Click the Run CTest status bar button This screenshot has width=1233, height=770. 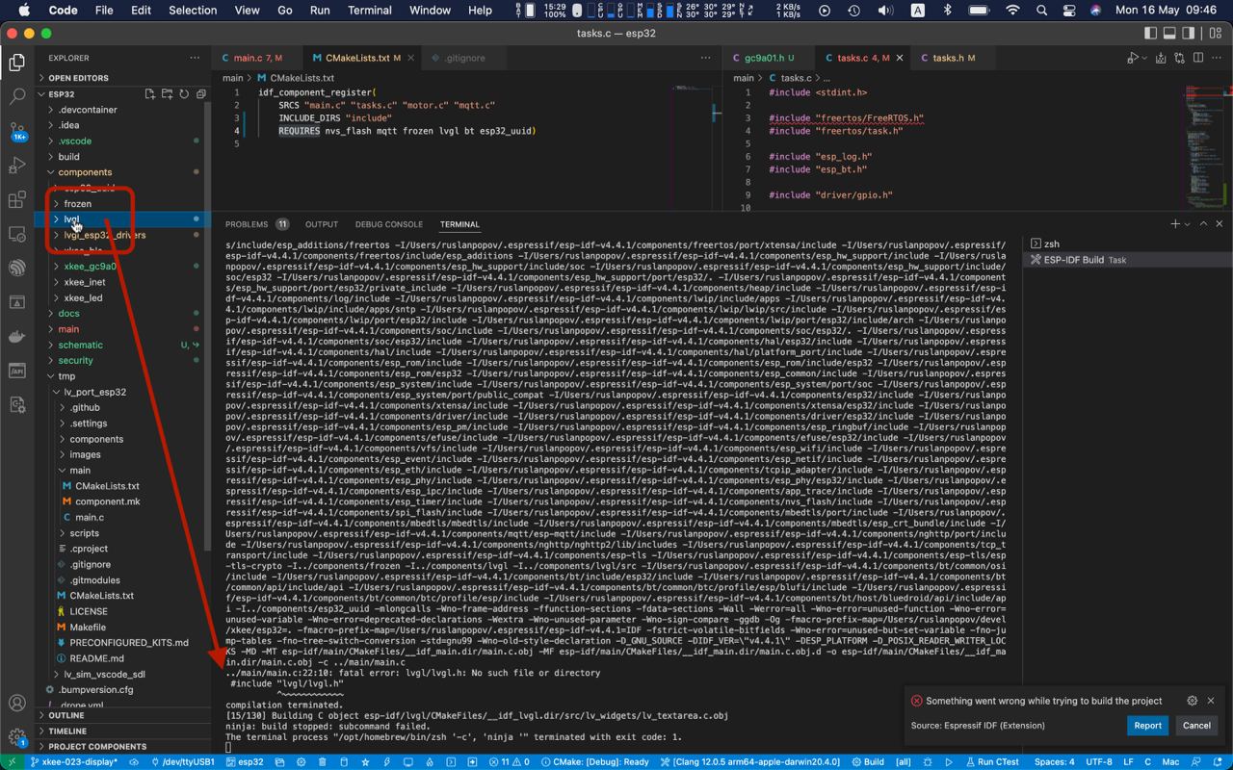tap(991, 761)
